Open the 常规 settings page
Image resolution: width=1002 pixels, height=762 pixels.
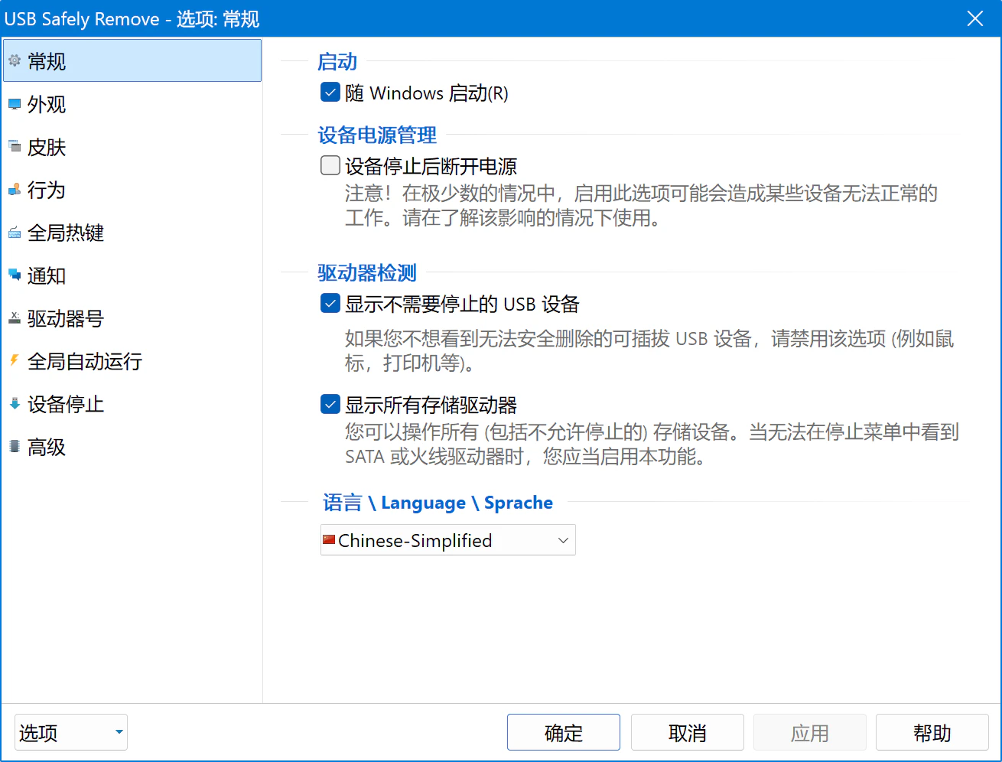coord(132,61)
